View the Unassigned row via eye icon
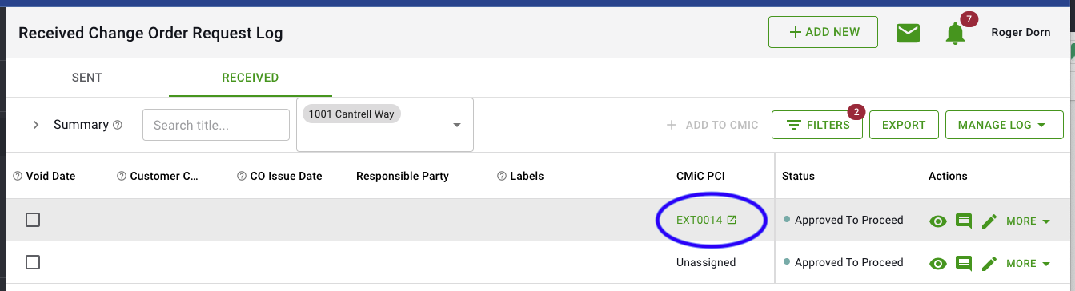Image resolution: width=1075 pixels, height=291 pixels. 937,263
